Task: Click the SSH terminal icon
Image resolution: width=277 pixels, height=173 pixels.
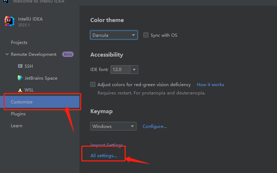Action: click(20, 66)
